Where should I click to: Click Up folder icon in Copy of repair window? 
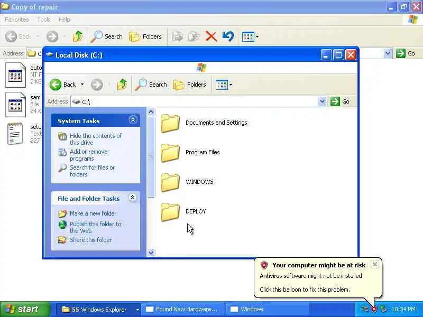tap(78, 36)
